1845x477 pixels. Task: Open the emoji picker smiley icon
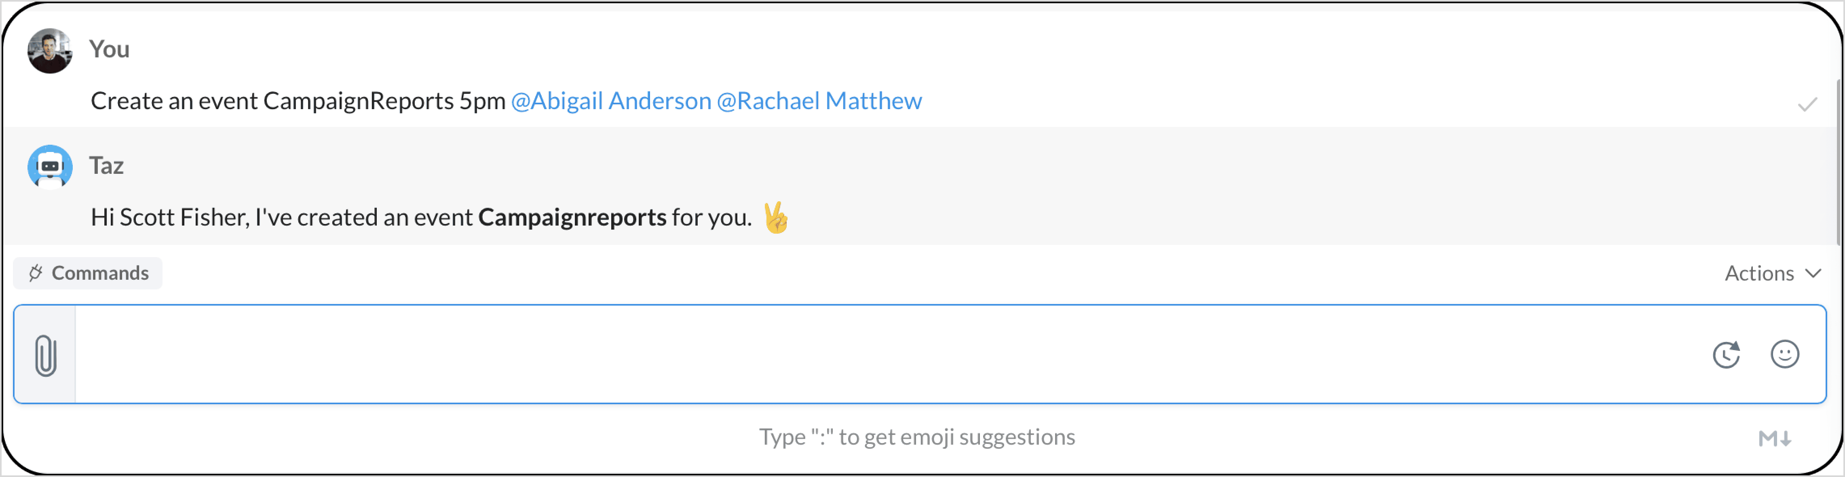click(1784, 354)
